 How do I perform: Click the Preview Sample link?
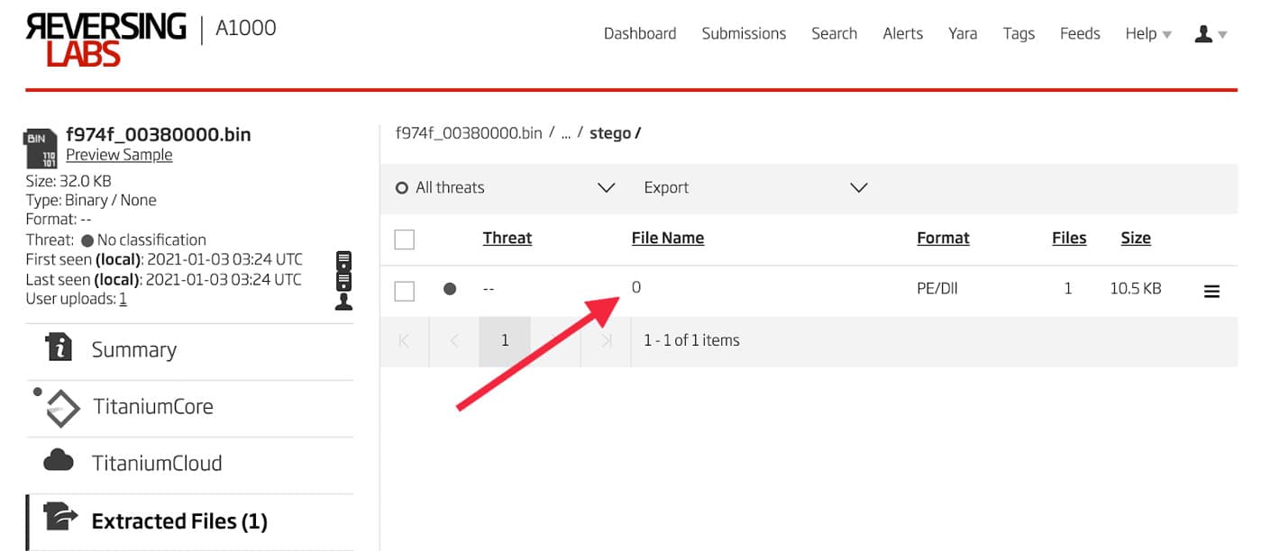click(x=119, y=155)
